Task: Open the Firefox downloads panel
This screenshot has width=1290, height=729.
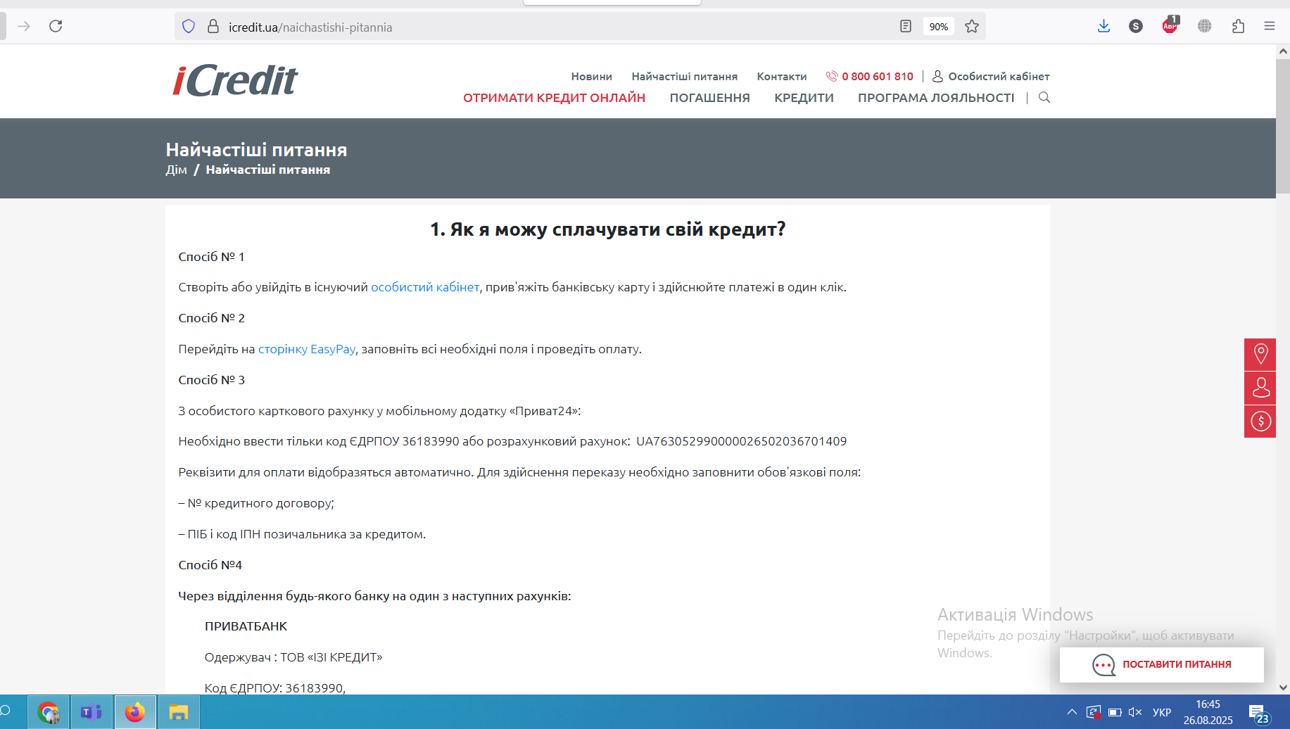Action: tap(1104, 26)
